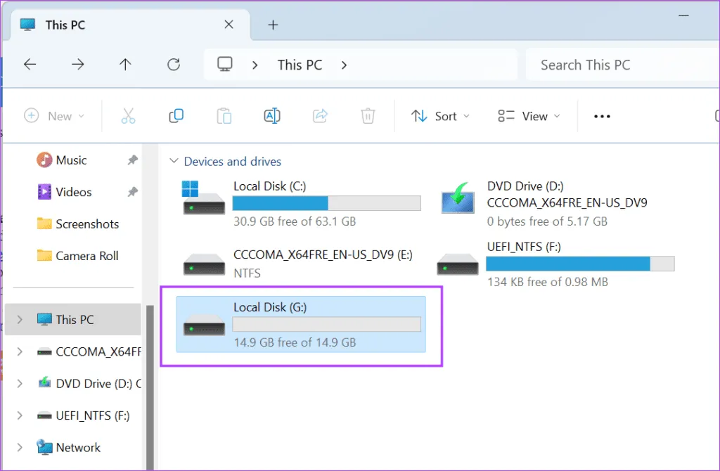
Task: Click the Search This PC field
Action: (619, 65)
